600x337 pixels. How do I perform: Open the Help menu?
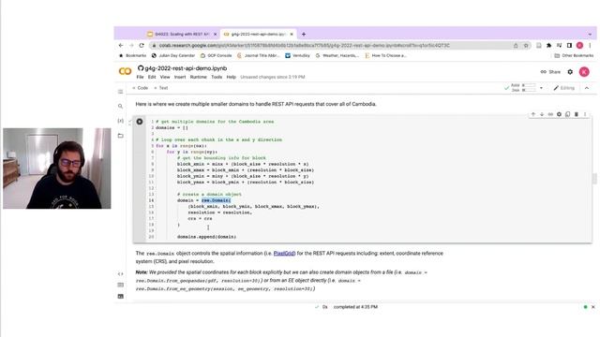[232, 77]
